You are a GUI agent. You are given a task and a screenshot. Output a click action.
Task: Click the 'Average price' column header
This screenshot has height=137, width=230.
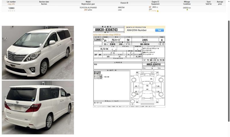tap(220, 3)
